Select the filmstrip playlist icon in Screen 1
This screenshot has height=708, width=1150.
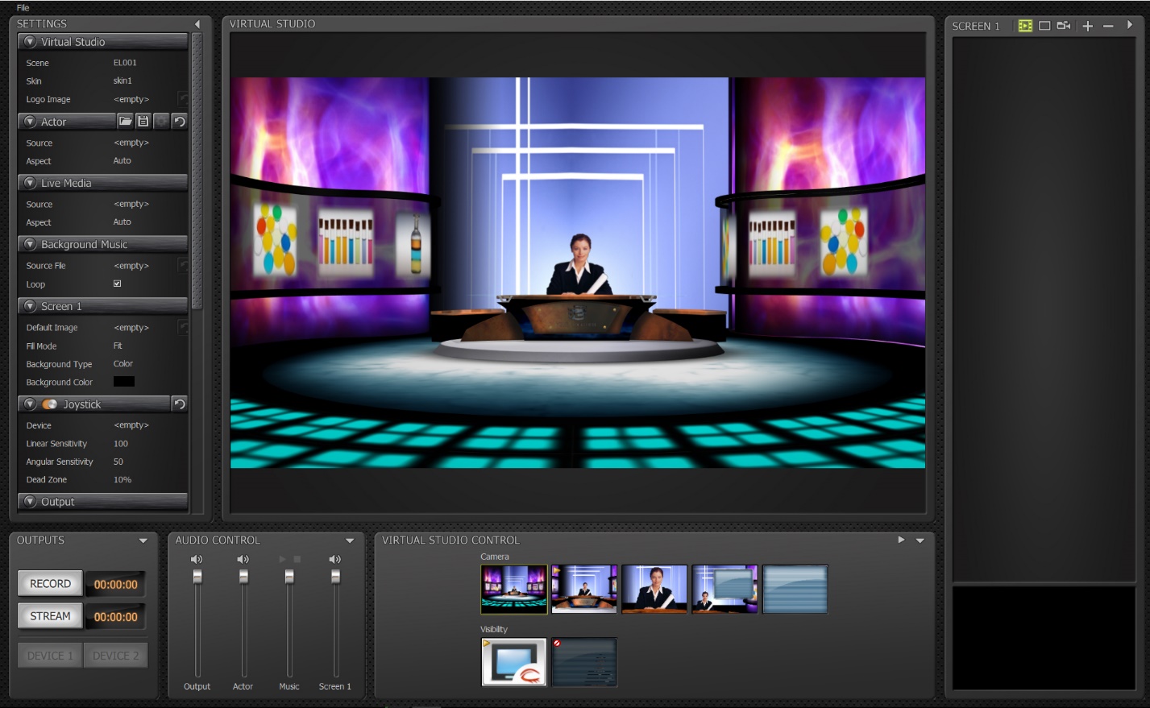click(1025, 26)
